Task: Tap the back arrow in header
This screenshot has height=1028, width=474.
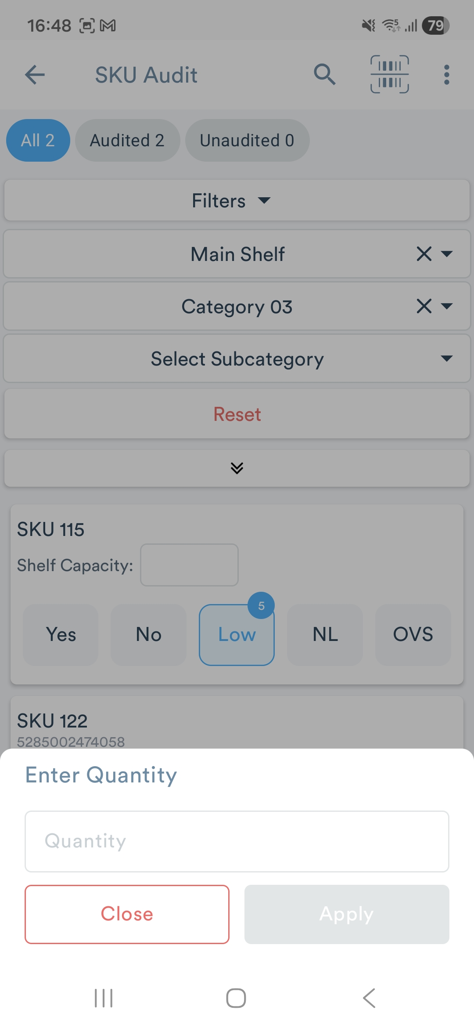Action: [35, 75]
